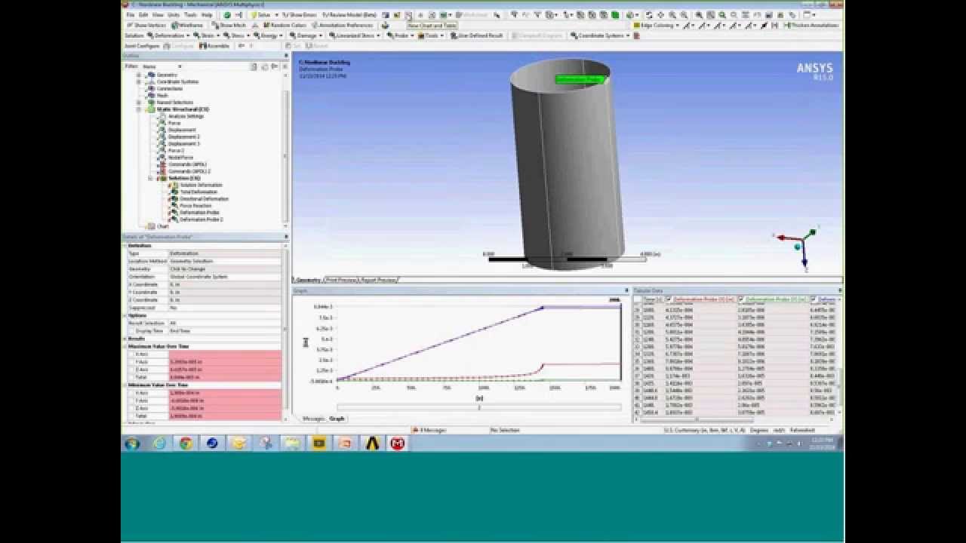Open the Windows Start button

[132, 443]
